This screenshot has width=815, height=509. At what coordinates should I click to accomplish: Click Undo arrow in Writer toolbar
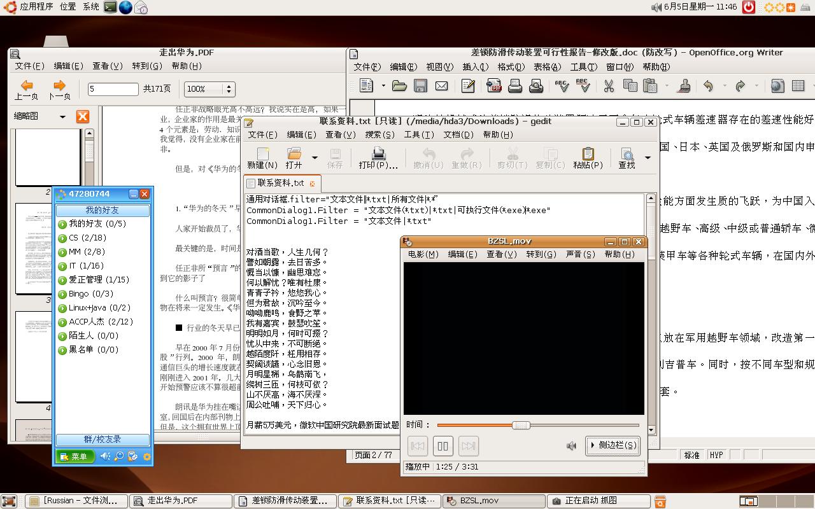coord(708,86)
